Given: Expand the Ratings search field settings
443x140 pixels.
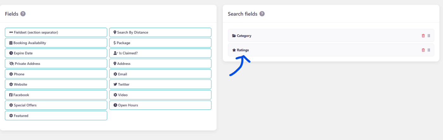Looking at the screenshot, I should 316,50.
